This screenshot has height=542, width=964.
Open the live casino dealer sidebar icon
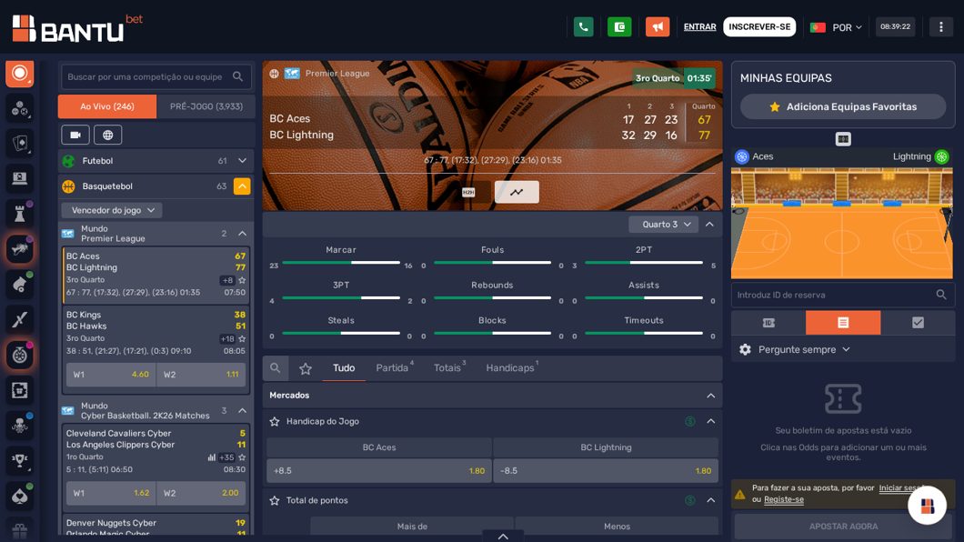(20, 179)
